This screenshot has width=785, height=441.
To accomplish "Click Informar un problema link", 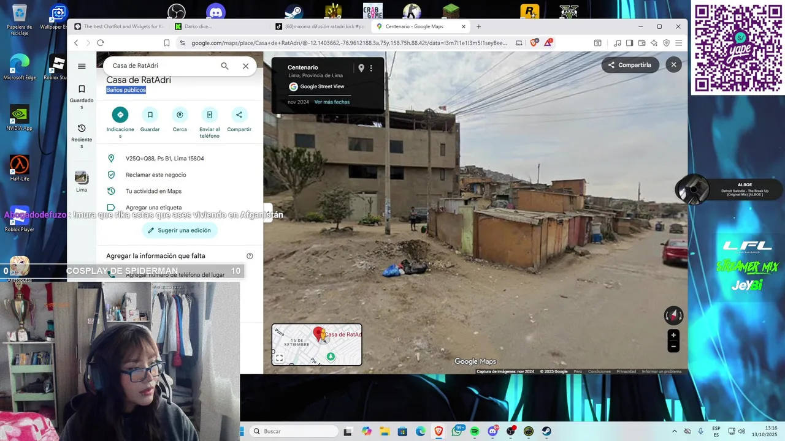I will pyautogui.click(x=661, y=372).
